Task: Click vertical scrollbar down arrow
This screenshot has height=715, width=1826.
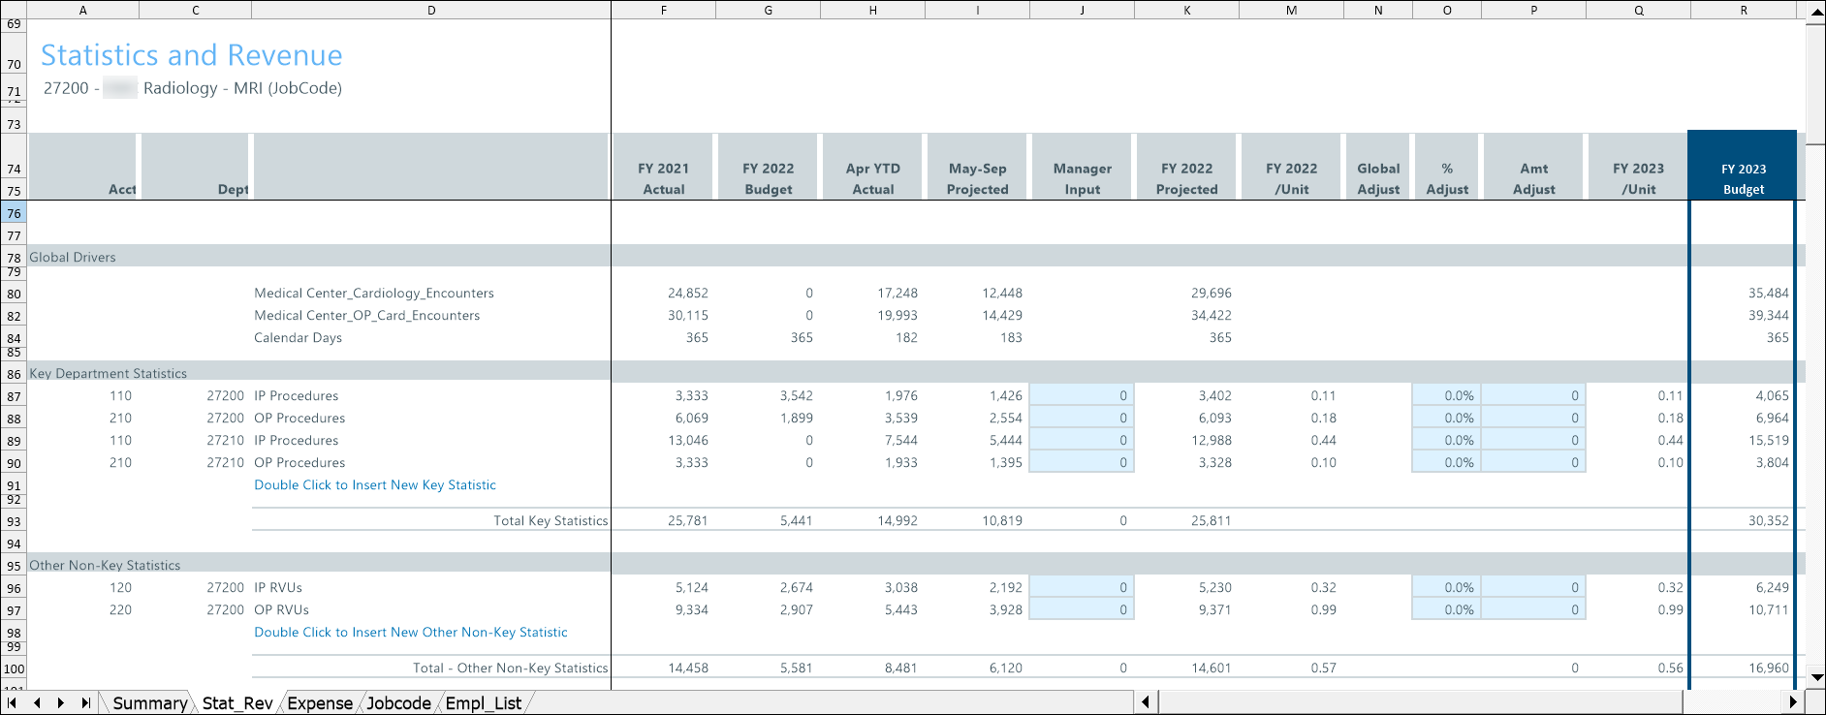Action: [x=1816, y=678]
